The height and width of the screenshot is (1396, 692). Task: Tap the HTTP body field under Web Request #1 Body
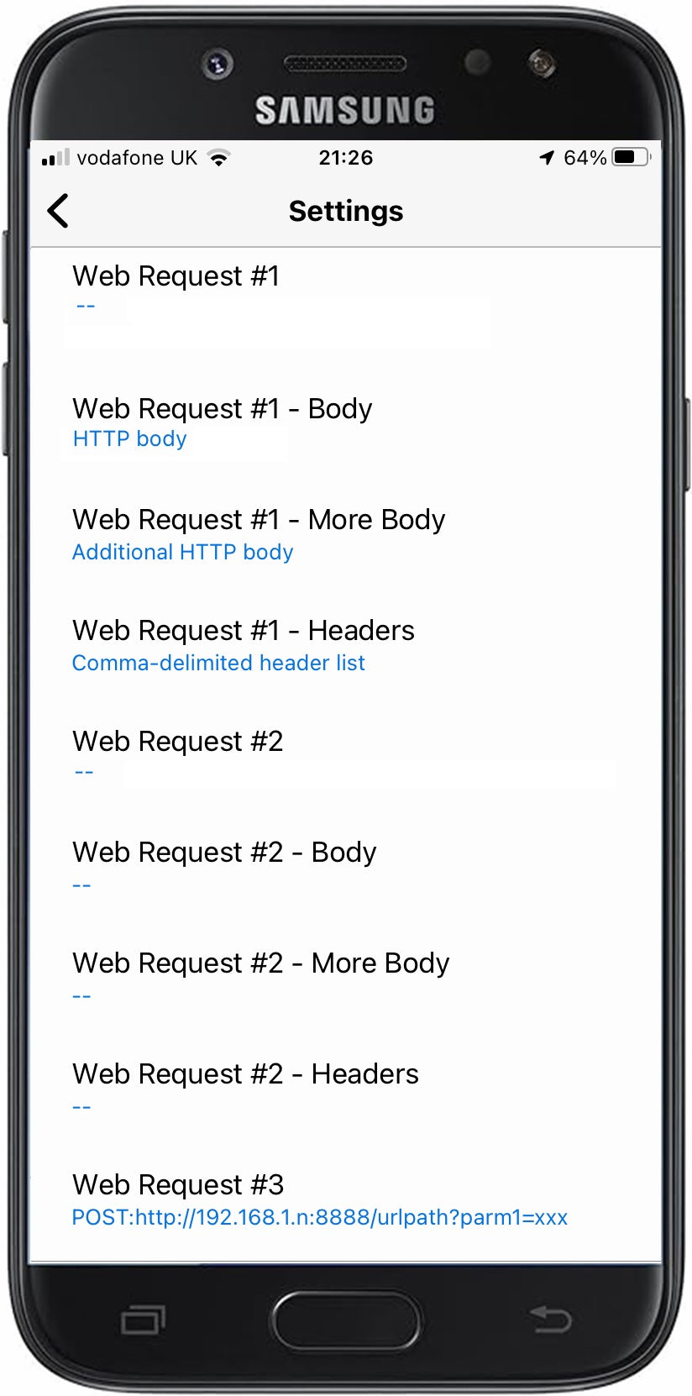coord(129,438)
